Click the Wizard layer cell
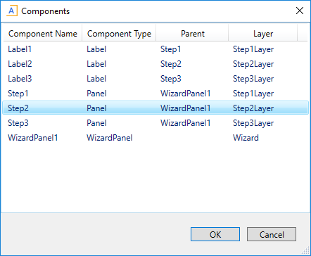This screenshot has height=256, width=311. (246, 138)
